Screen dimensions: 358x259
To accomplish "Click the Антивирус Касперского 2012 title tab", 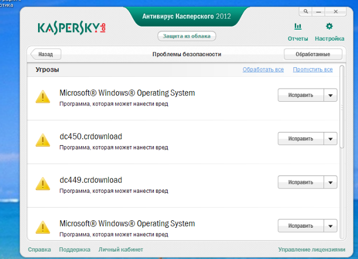I will [x=187, y=16].
